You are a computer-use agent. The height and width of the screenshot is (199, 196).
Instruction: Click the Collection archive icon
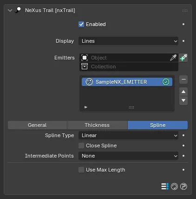coord(85,66)
